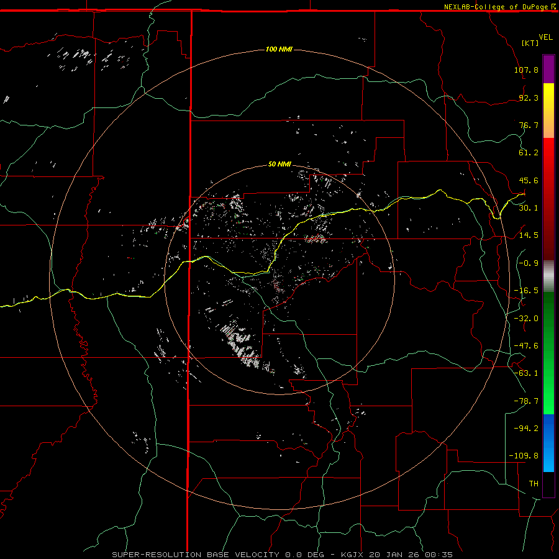This screenshot has width=559, height=559.
Task: Click the red segment of the color bar
Action: [x=548, y=199]
